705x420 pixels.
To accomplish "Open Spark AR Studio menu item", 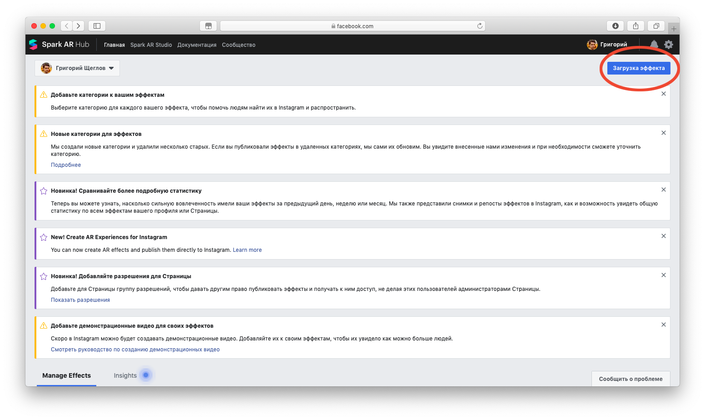I will tap(151, 45).
